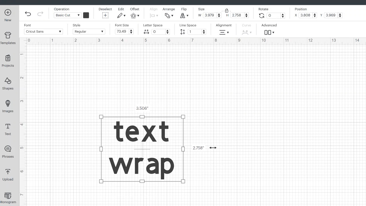Open the Templates panel
Image resolution: width=366 pixels, height=206 pixels.
[8, 38]
